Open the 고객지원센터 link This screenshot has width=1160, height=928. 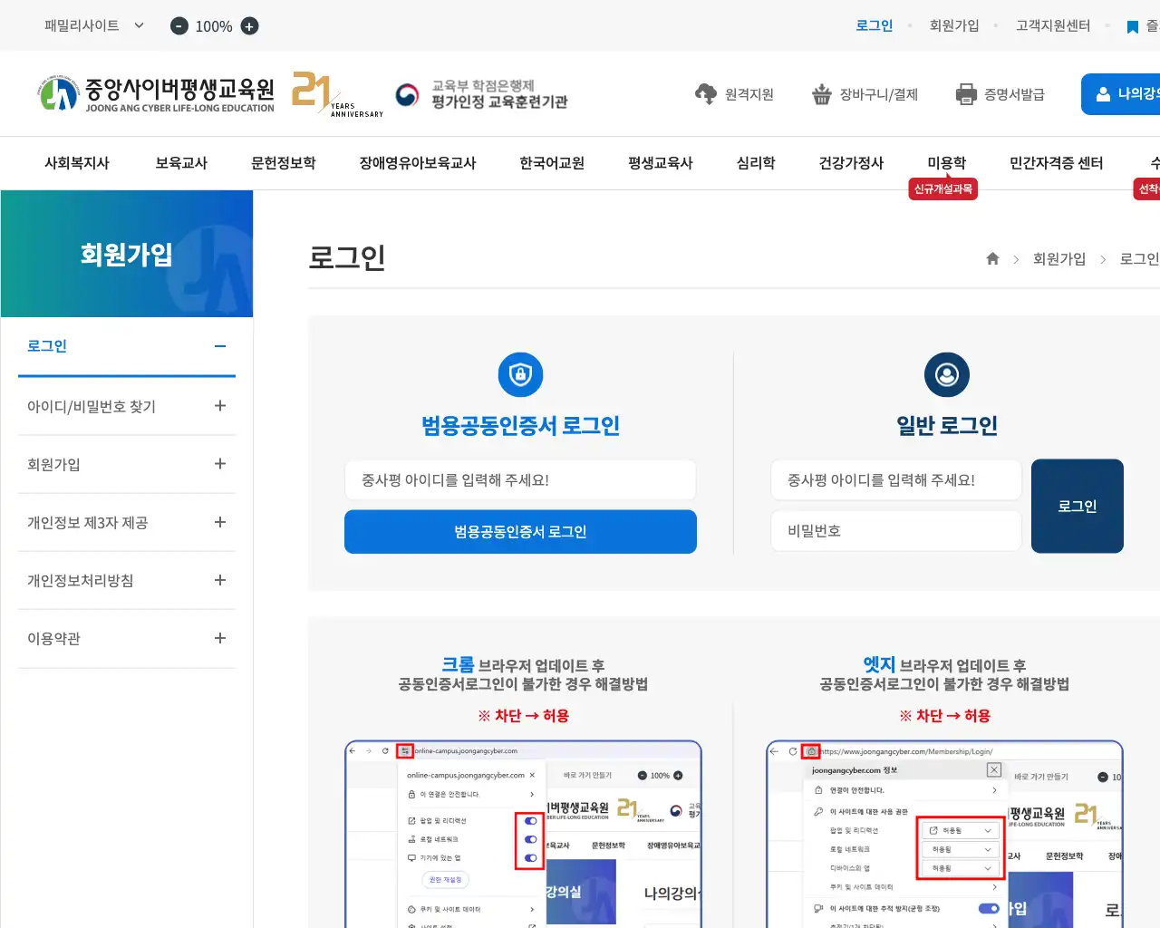pos(1053,26)
